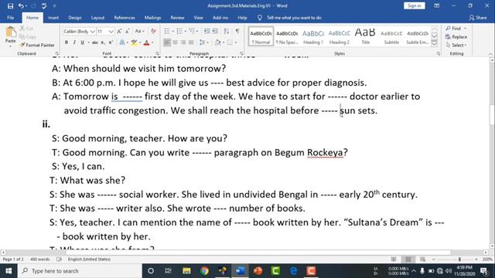Screen dimensions: 495x278
Task: Click the Bullets list icon
Action: pyautogui.click(x=167, y=31)
